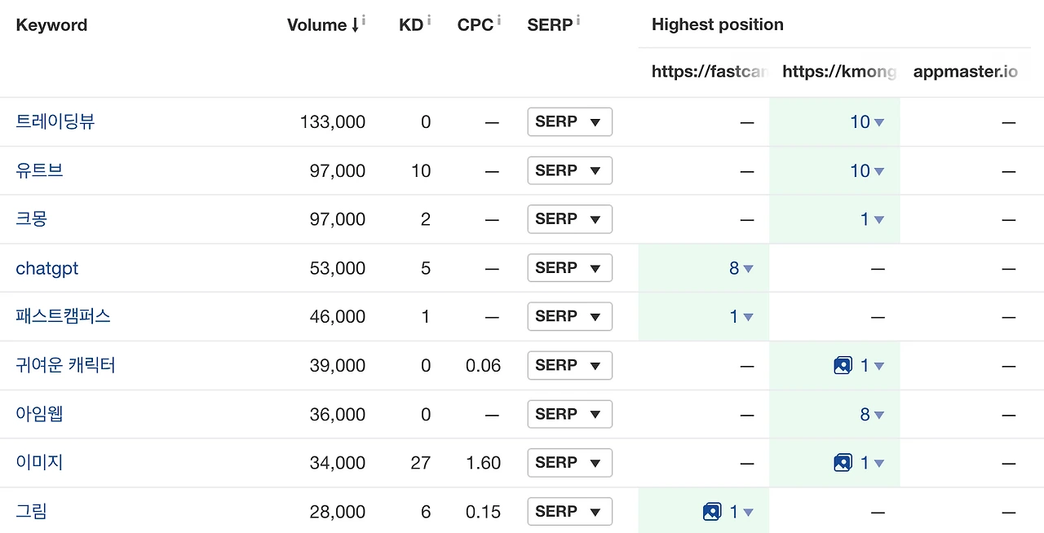
Task: Select the appmaster.io column header
Action: 965,72
